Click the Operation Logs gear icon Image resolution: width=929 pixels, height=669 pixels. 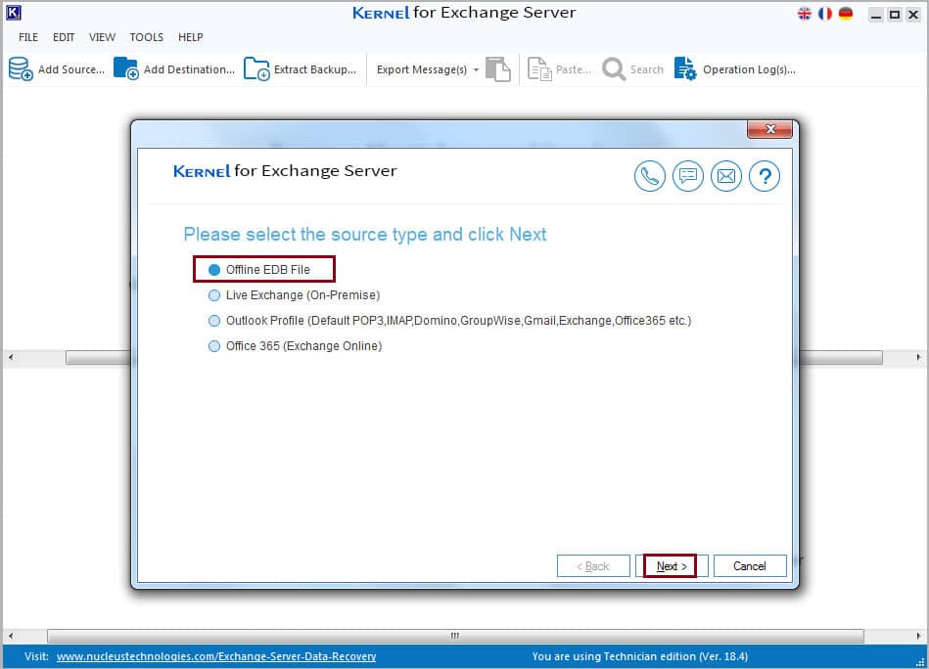[x=685, y=68]
